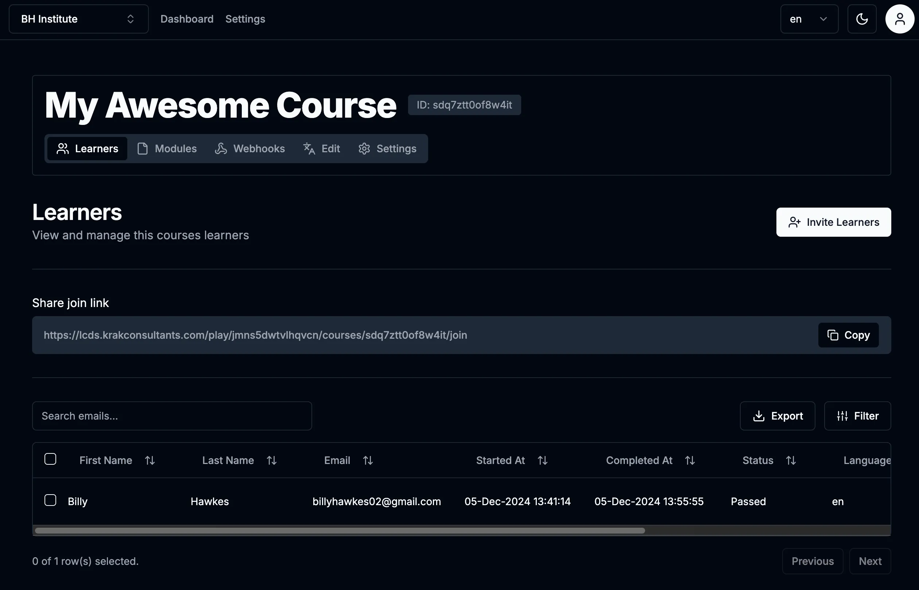Toggle dark mode with moon icon

point(861,19)
